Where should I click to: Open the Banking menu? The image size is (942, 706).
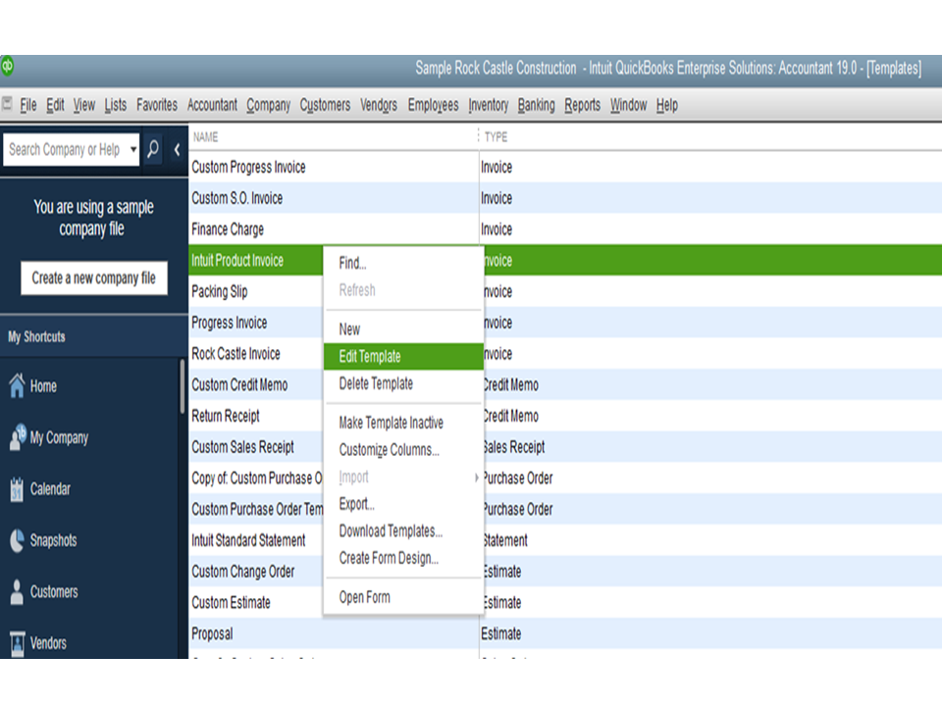536,105
